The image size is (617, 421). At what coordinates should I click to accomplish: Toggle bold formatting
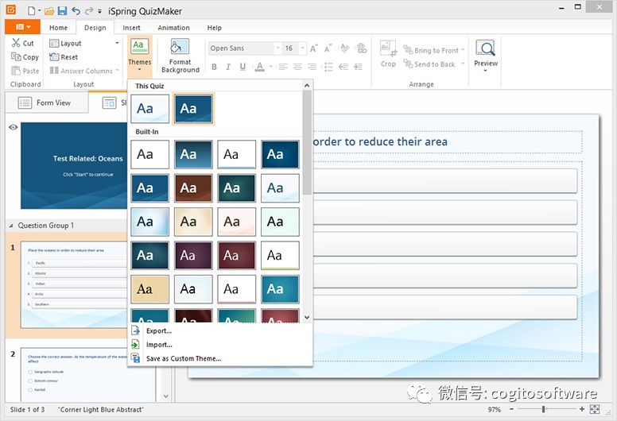tap(214, 67)
